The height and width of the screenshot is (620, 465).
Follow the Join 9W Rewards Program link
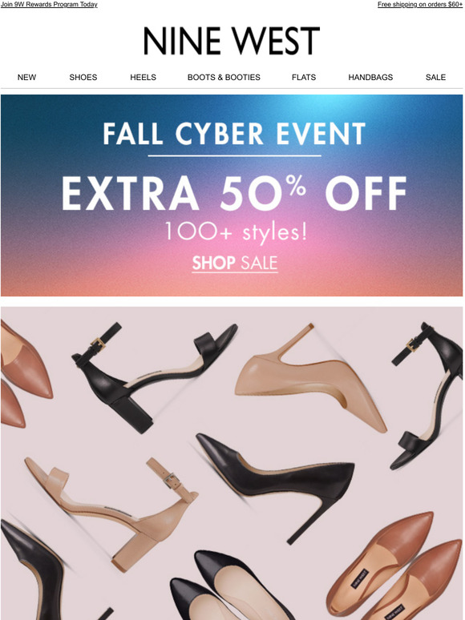point(49,4)
